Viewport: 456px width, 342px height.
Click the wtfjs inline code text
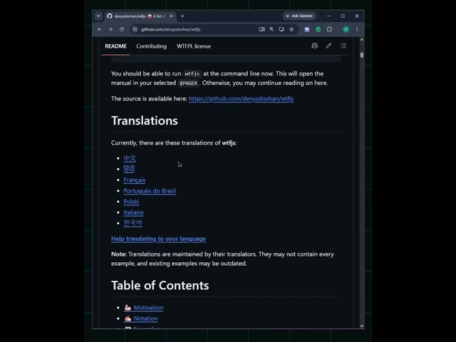click(x=192, y=74)
